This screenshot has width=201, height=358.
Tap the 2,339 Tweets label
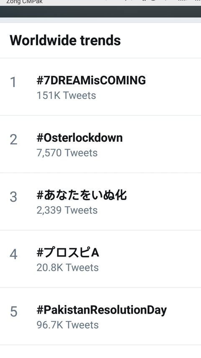67,210
